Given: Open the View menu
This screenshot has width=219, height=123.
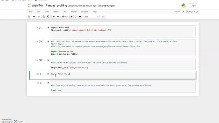Looking at the screenshot, I should click(x=47, y=12).
